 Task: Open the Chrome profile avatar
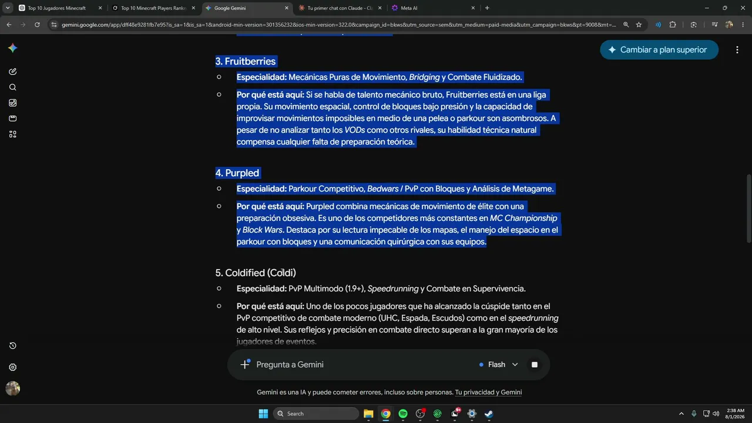[729, 25]
